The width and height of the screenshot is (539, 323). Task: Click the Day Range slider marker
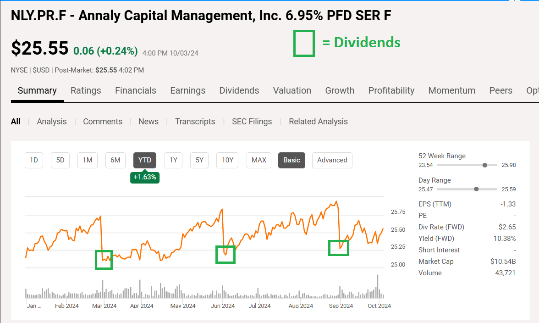(x=477, y=189)
